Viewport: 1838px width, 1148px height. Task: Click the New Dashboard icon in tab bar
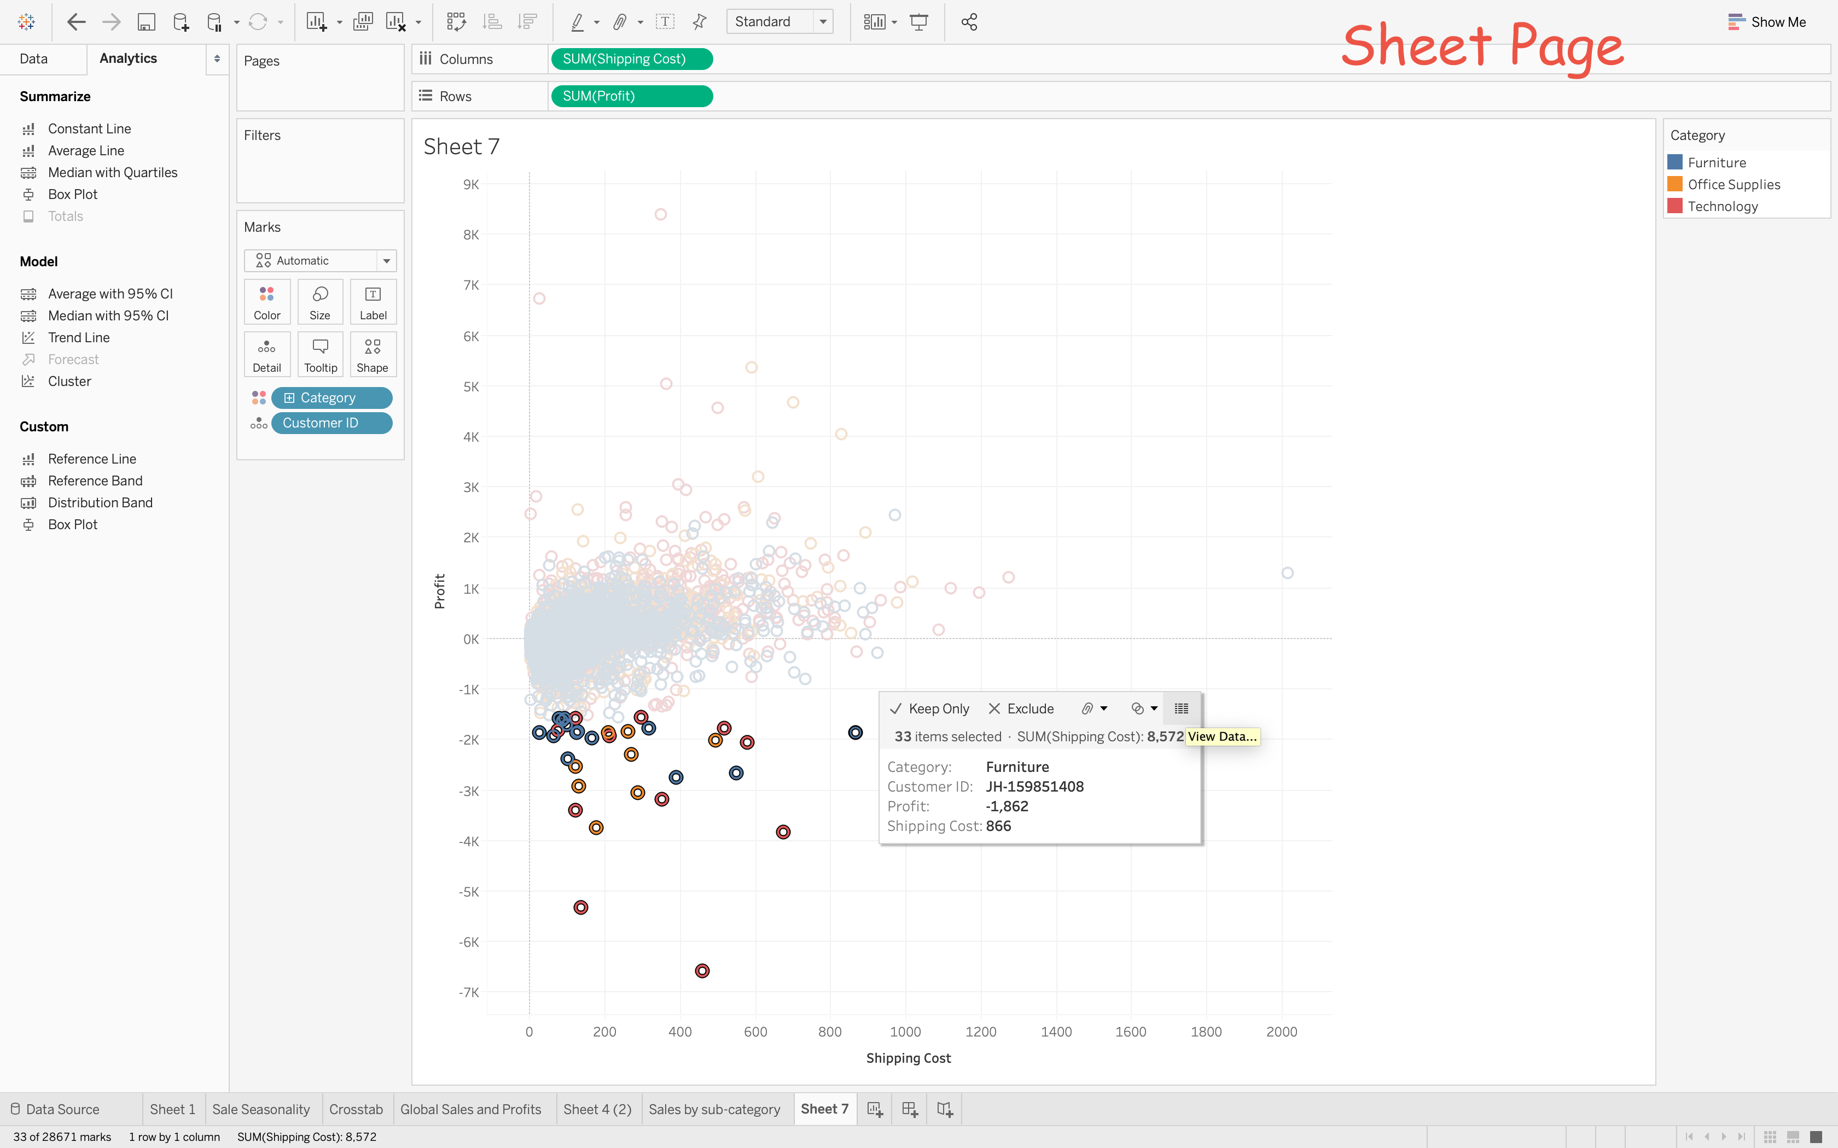909,1109
